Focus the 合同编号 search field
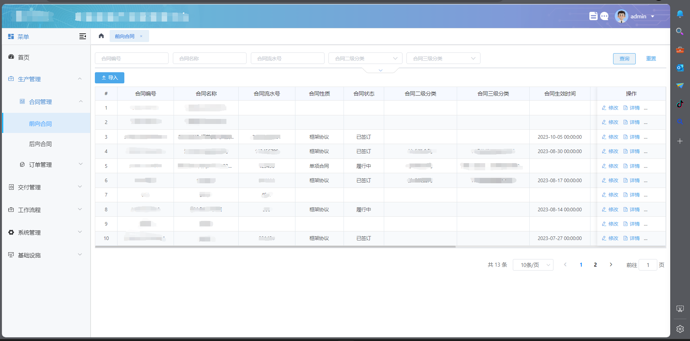 tap(132, 58)
